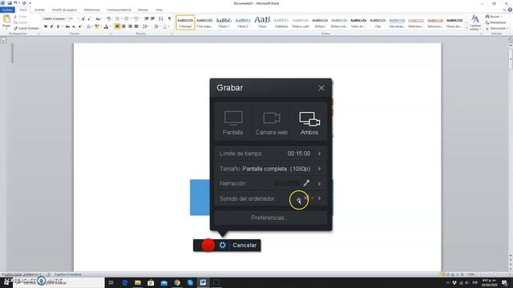
Task: Open the Archivo tab in Word
Action: [7, 10]
